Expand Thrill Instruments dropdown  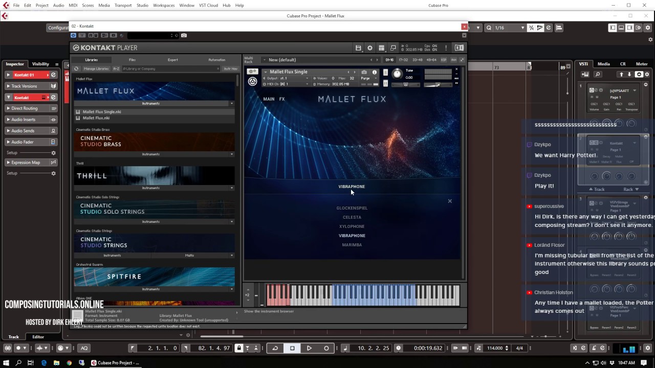tap(232, 188)
